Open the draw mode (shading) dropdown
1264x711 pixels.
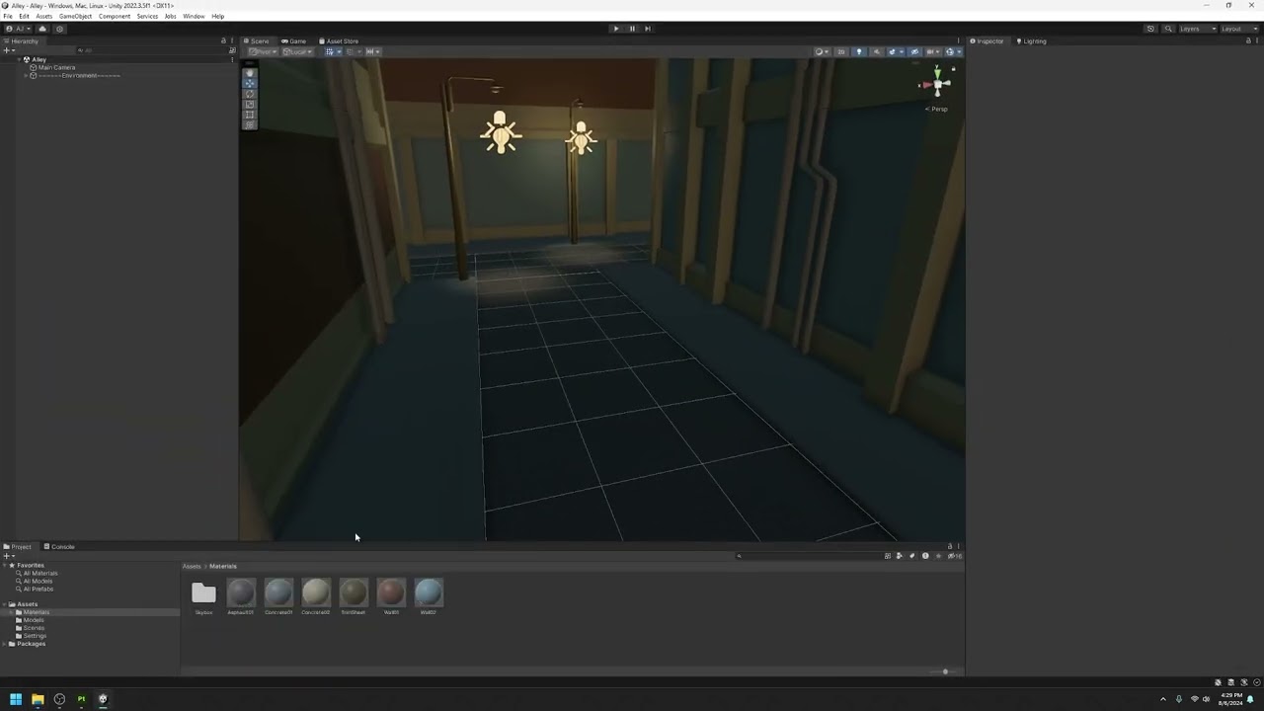click(822, 51)
